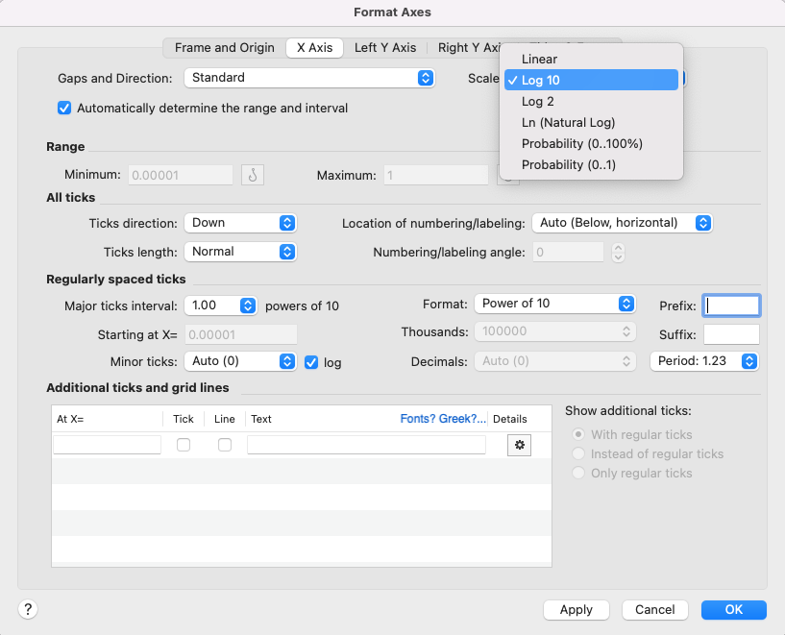This screenshot has height=635, width=785.
Task: Click the Major ticks interval stepper arrows
Action: (248, 305)
